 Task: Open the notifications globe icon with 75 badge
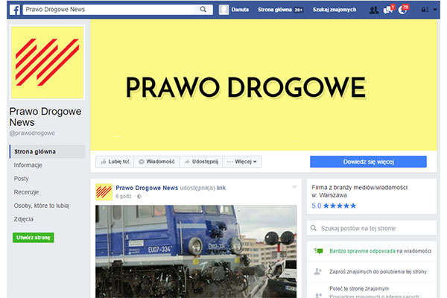click(x=403, y=10)
